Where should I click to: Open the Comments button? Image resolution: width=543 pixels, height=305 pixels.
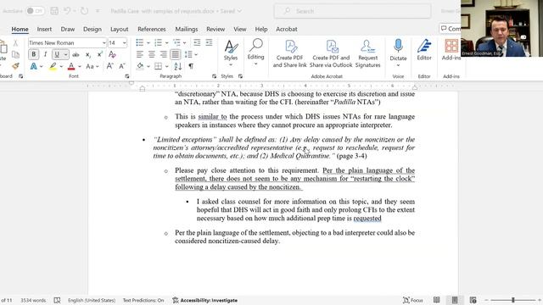click(x=450, y=29)
